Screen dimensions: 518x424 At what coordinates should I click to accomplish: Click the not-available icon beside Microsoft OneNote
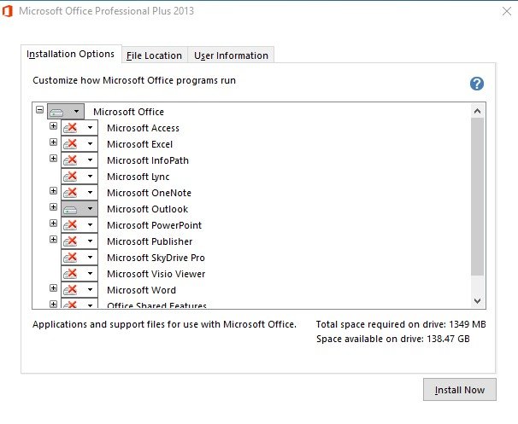70,193
